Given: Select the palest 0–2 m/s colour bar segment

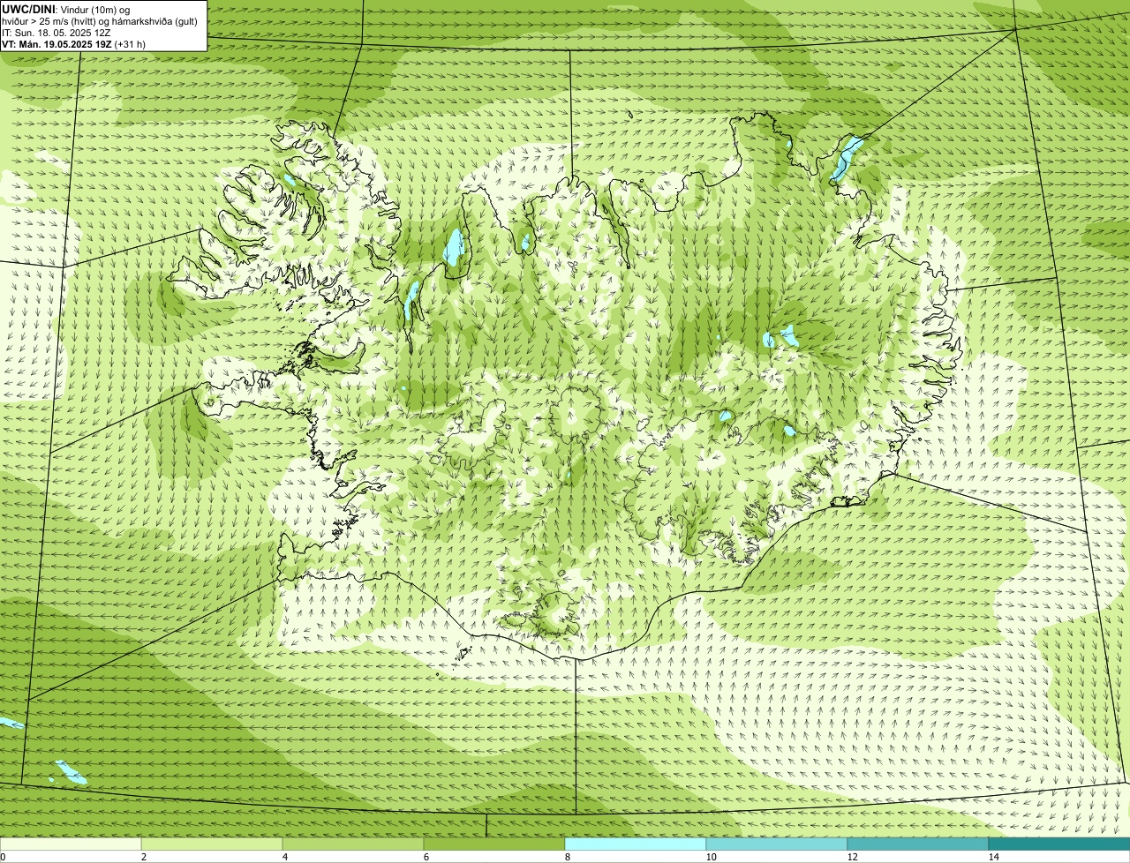Looking at the screenshot, I should click(x=71, y=844).
